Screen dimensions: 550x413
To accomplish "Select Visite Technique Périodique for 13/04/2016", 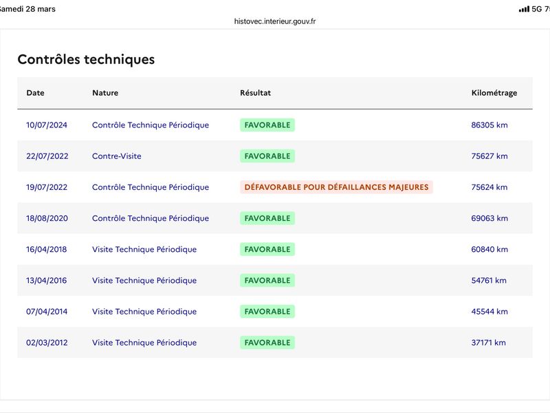I will (144, 280).
